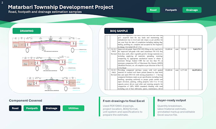Select the BOQ SAMPLE label badge
Viewport: 216px width, 129px height.
119,31
